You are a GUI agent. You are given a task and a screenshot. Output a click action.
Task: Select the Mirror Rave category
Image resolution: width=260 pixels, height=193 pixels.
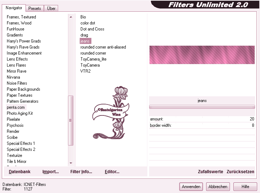[x=16, y=71]
